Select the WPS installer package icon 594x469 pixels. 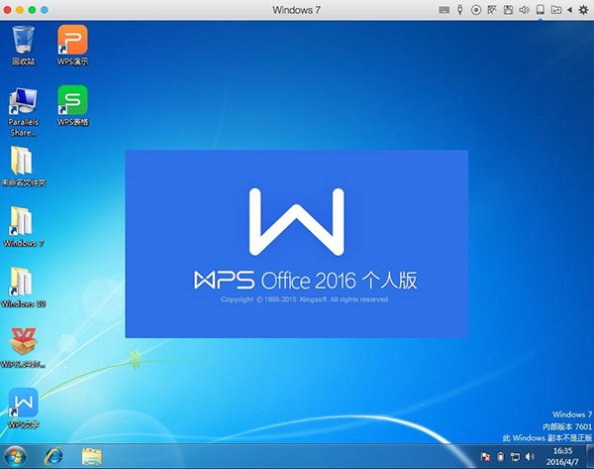(24, 348)
